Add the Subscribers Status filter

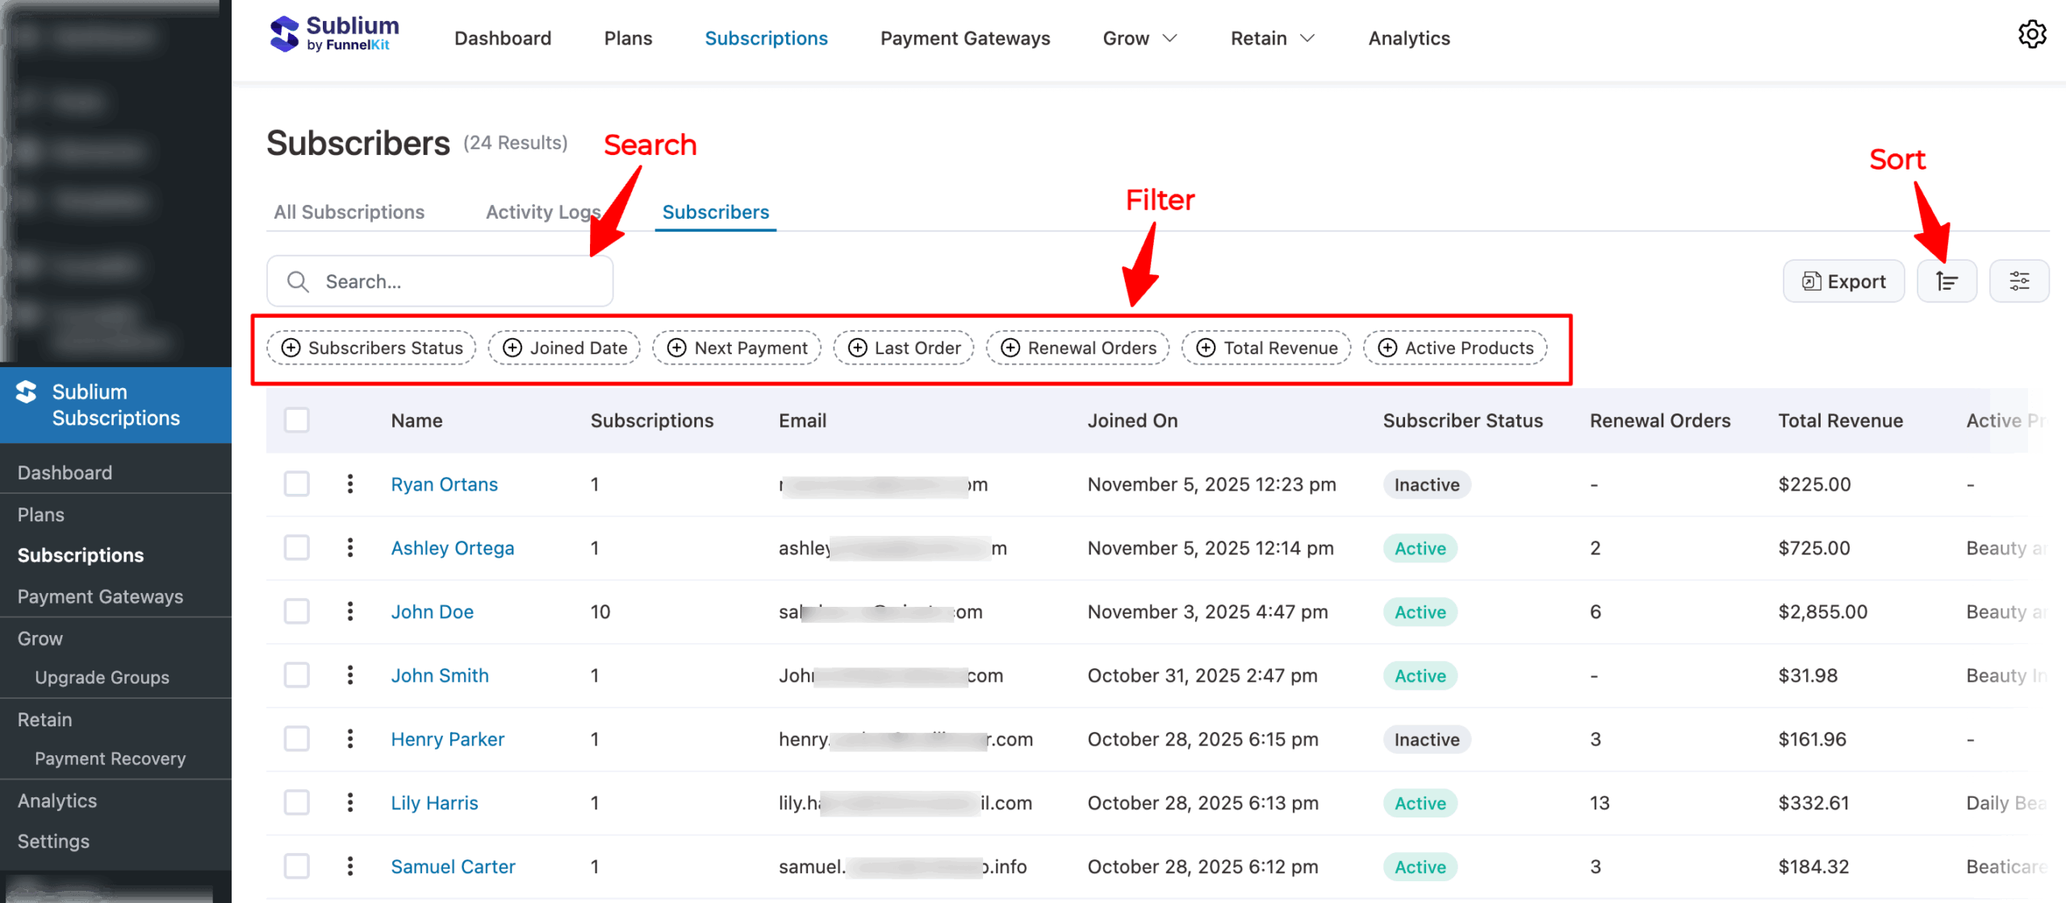click(x=370, y=347)
